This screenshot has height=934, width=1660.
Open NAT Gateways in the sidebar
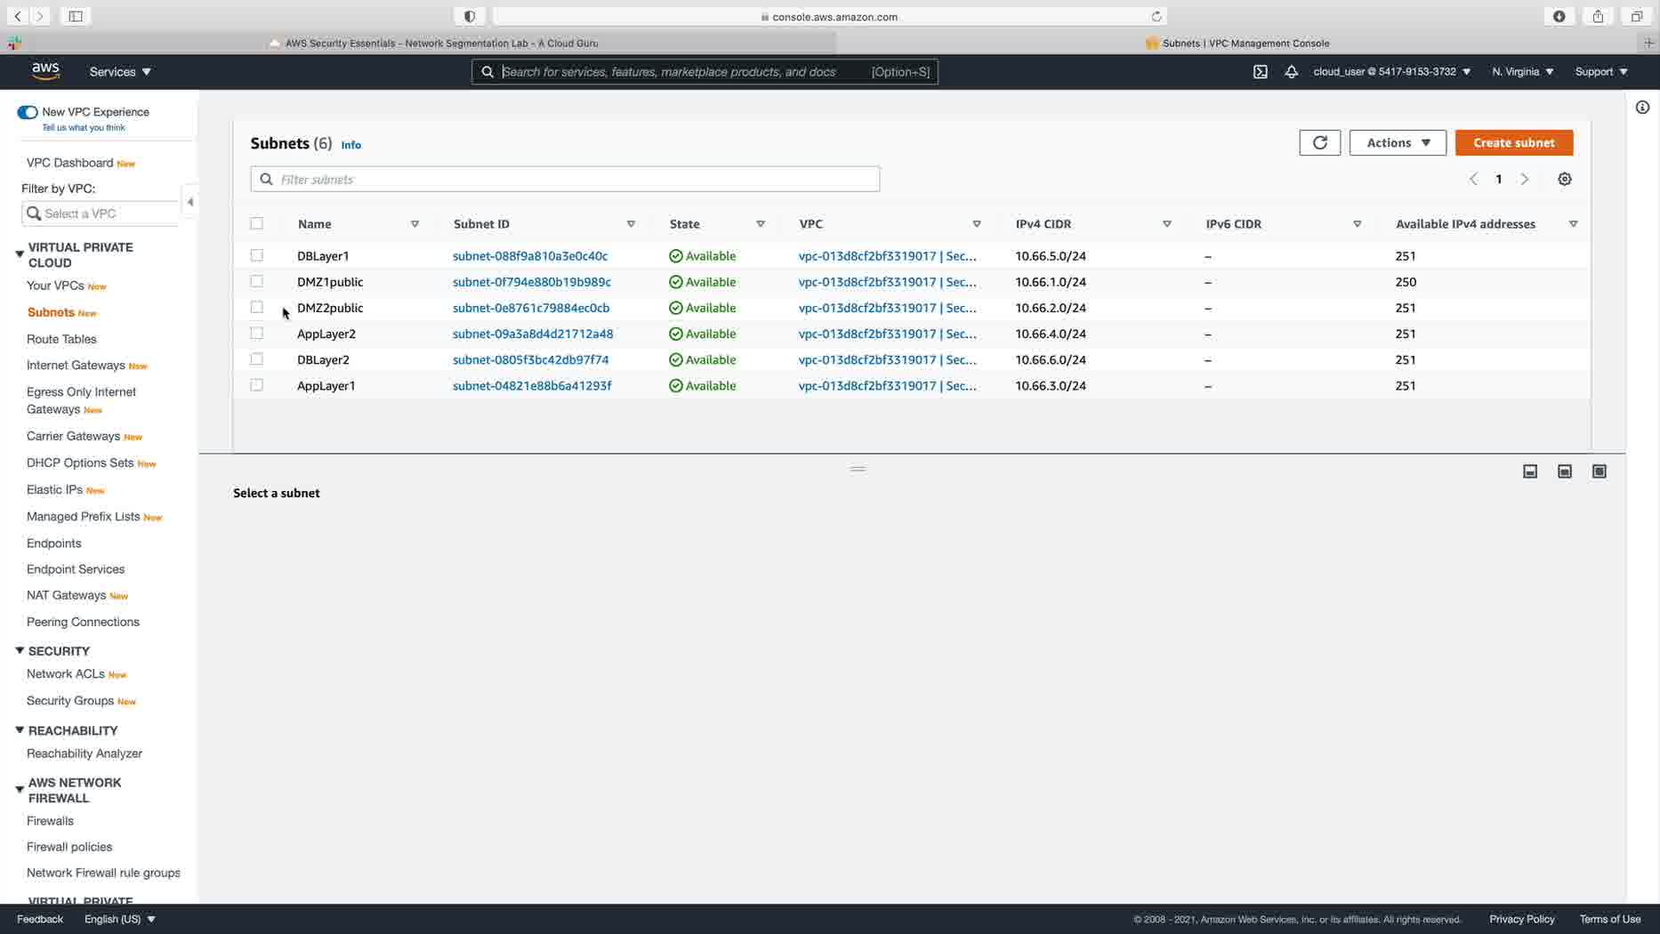coord(67,595)
